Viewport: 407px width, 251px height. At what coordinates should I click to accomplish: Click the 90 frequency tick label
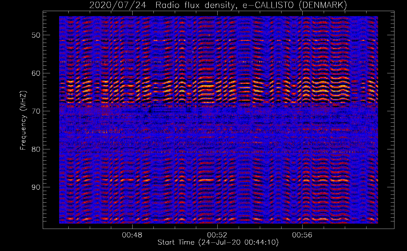[x=36, y=187]
